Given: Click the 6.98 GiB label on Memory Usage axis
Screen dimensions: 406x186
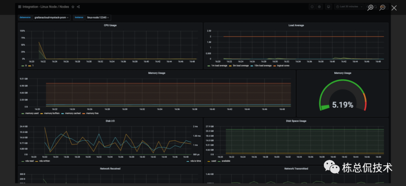Looking at the screenshot, I should click(x=24, y=85).
